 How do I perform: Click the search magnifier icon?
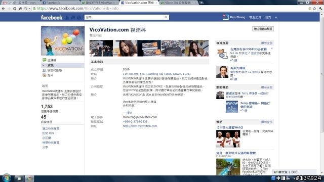tap(166, 17)
